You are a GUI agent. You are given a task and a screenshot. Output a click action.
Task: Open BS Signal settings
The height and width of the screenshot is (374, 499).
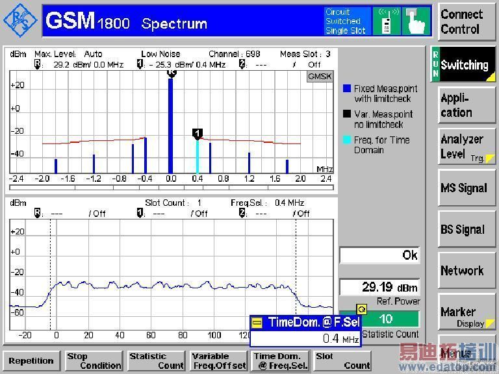[467, 229]
